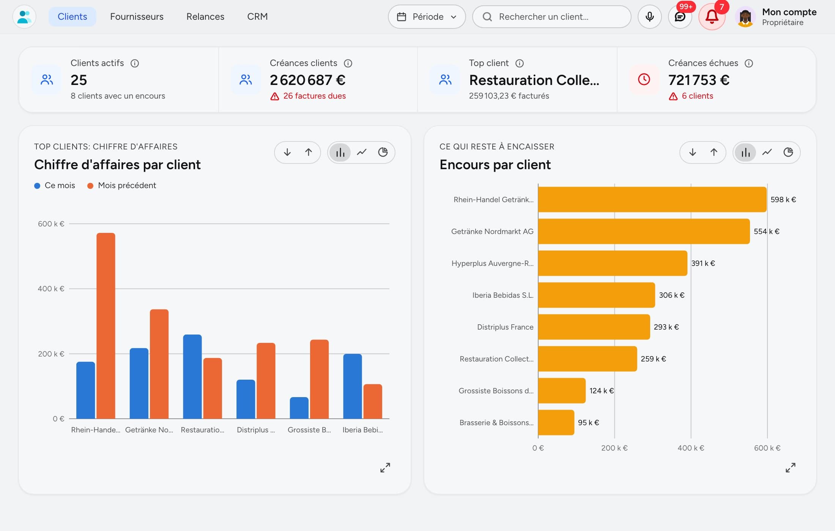Click the 6 clients overdue alert
The height and width of the screenshot is (531, 835).
691,96
